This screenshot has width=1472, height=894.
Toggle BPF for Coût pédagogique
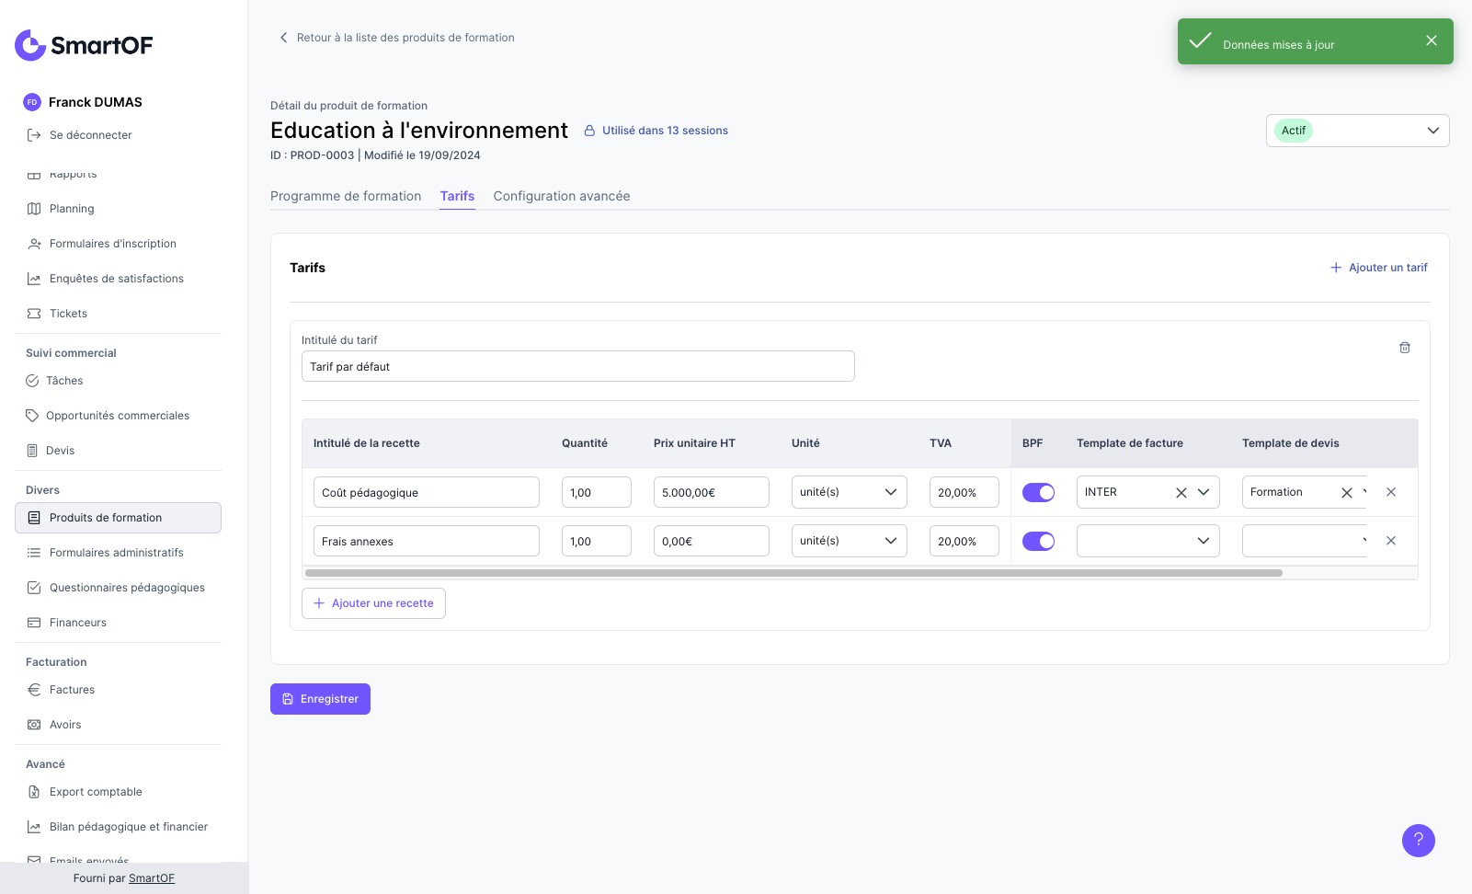pyautogui.click(x=1038, y=493)
